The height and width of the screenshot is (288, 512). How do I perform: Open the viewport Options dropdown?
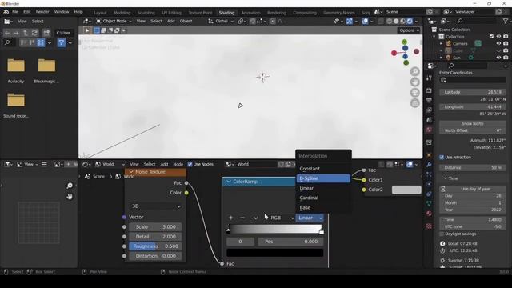[x=409, y=30]
